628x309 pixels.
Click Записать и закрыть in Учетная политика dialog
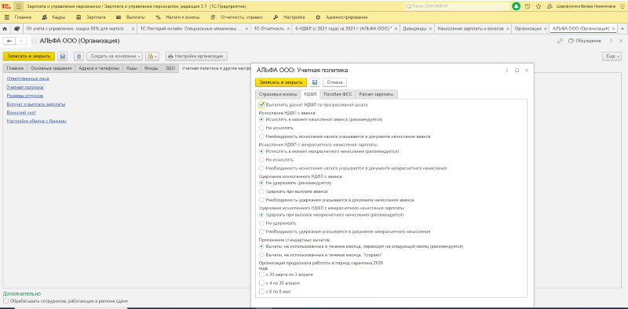(x=281, y=82)
